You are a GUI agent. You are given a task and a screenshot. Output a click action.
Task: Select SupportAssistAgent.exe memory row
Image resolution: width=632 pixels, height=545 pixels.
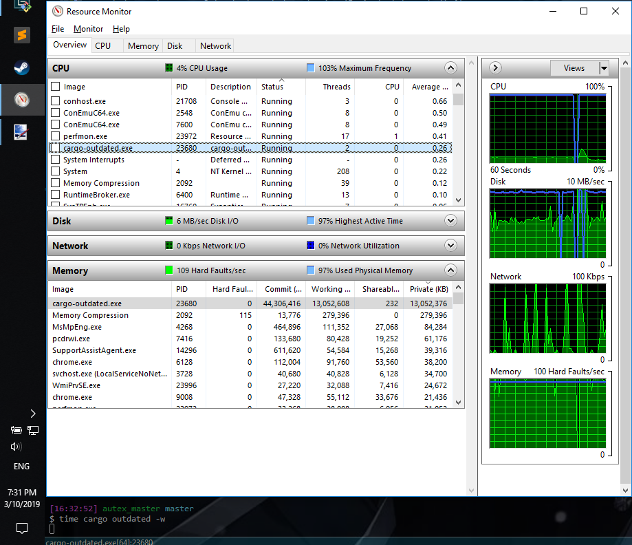tap(250, 350)
